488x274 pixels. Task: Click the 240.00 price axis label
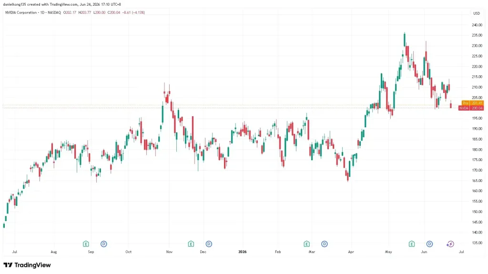[477, 25]
